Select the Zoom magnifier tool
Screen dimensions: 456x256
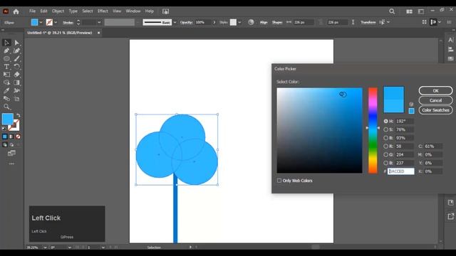6,107
